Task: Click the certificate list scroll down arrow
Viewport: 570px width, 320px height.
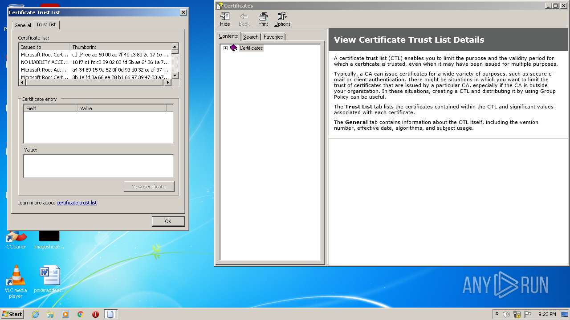Action: (175, 76)
